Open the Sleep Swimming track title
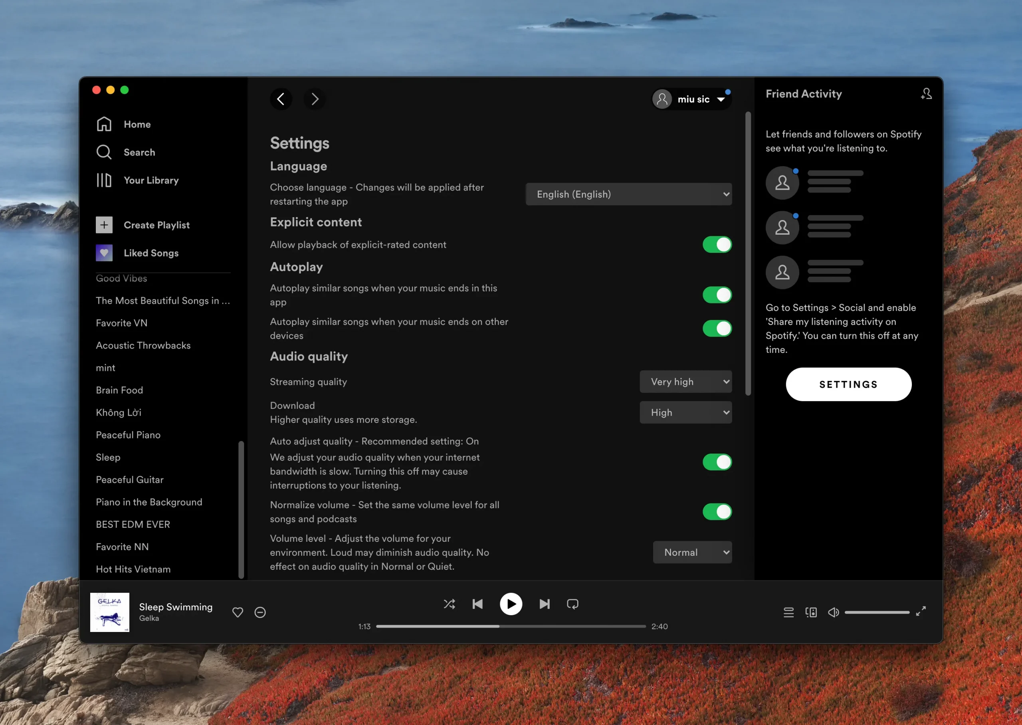 tap(176, 607)
